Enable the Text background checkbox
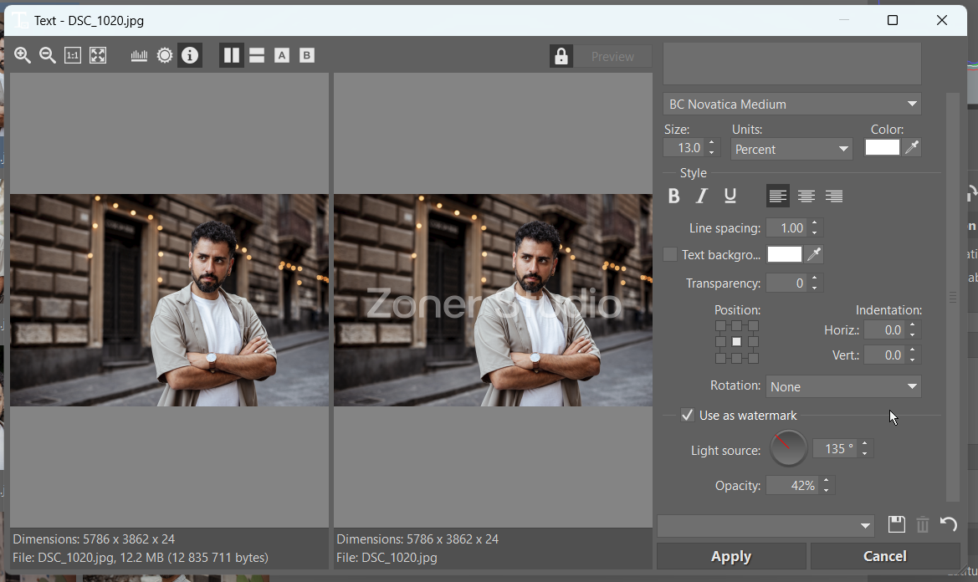The image size is (978, 582). pyautogui.click(x=670, y=255)
